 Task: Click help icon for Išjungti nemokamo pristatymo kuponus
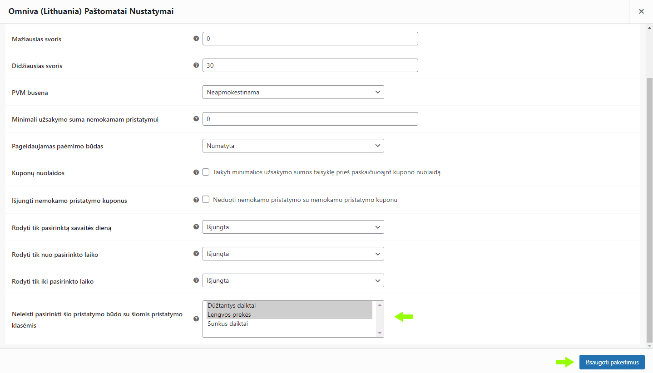coord(196,200)
